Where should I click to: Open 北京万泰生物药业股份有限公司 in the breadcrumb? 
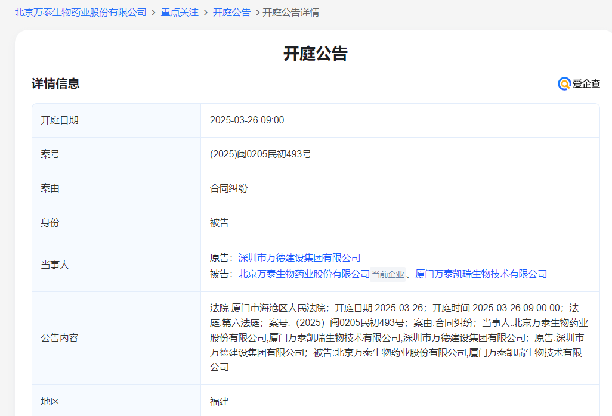click(x=81, y=13)
